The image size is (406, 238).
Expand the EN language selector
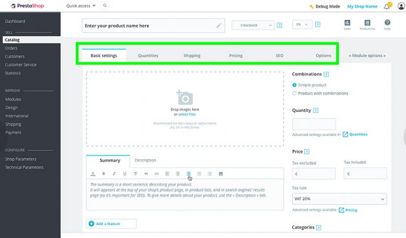pyautogui.click(x=302, y=25)
